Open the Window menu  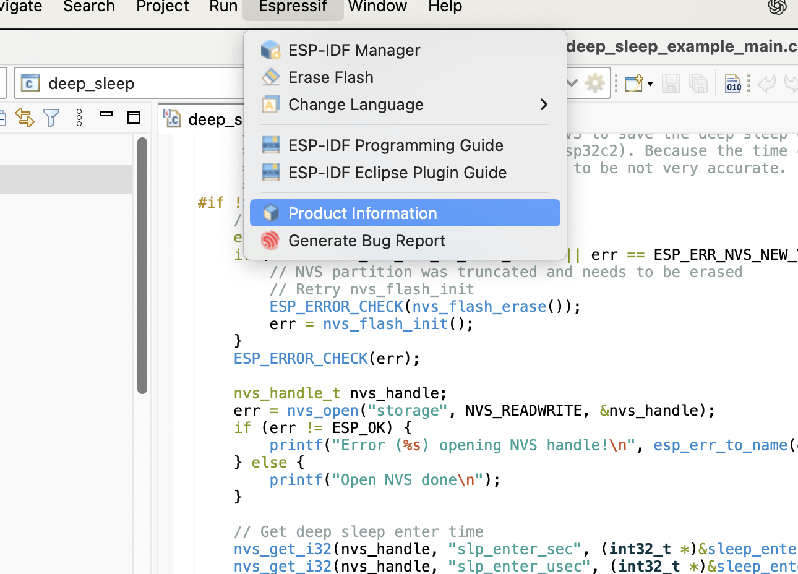tap(377, 7)
